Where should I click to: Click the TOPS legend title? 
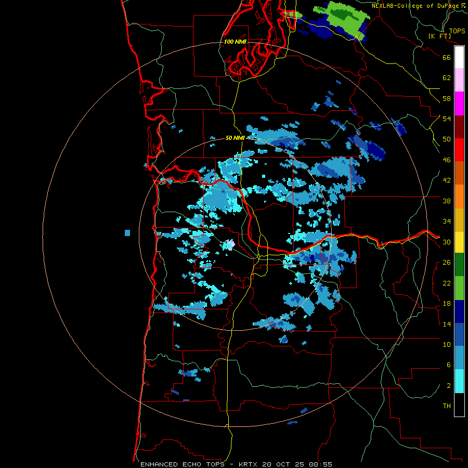(457, 31)
